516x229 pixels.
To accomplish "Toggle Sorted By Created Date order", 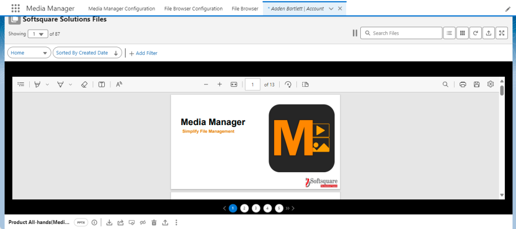I will 87,53.
